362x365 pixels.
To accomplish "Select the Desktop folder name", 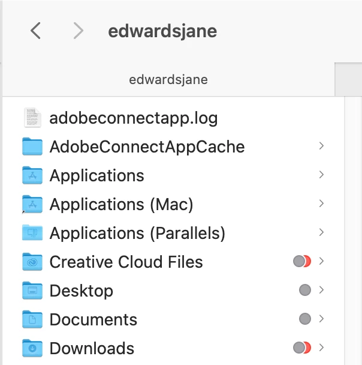I will point(82,291).
